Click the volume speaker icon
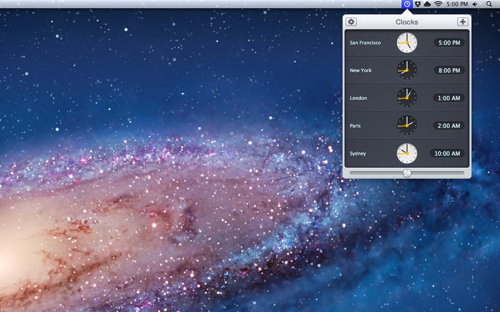 coord(475,4)
